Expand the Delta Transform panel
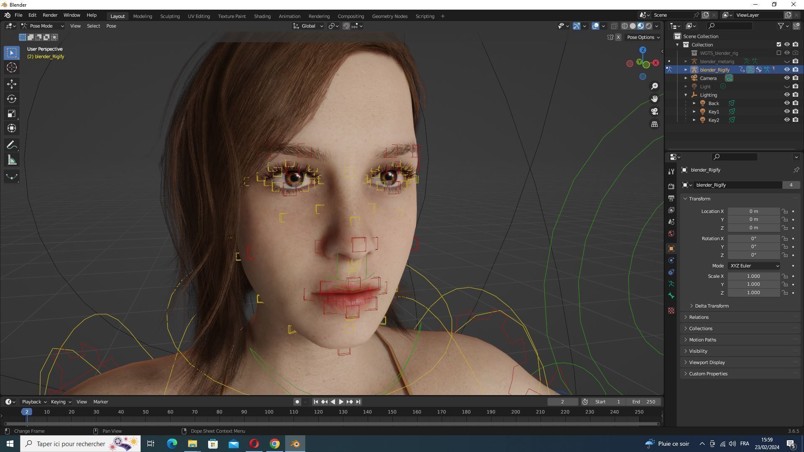 point(711,306)
